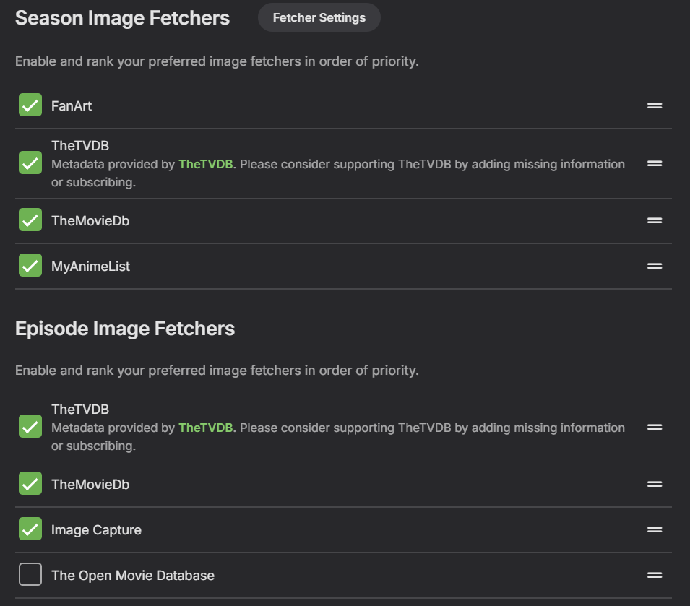Click drag handle icon for FanArt row
The height and width of the screenshot is (606, 690).
click(x=655, y=106)
